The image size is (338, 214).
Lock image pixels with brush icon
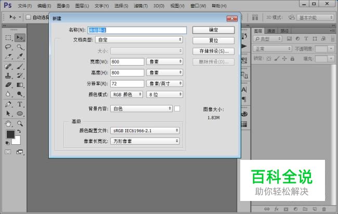tap(277, 58)
